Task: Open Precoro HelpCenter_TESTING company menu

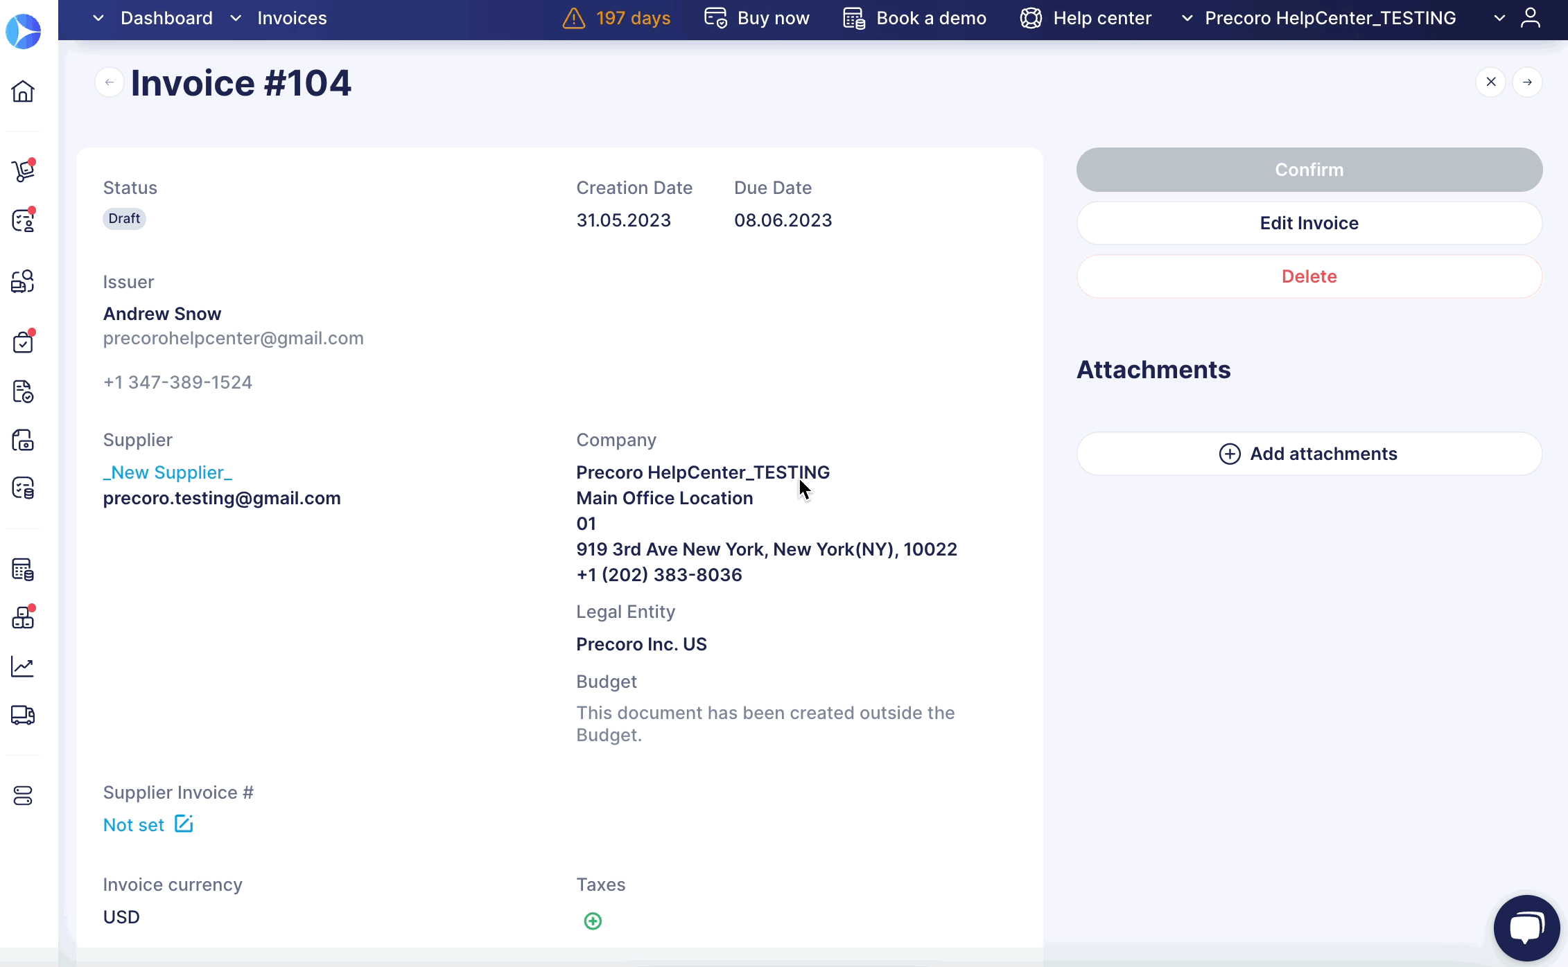Action: tap(1330, 18)
